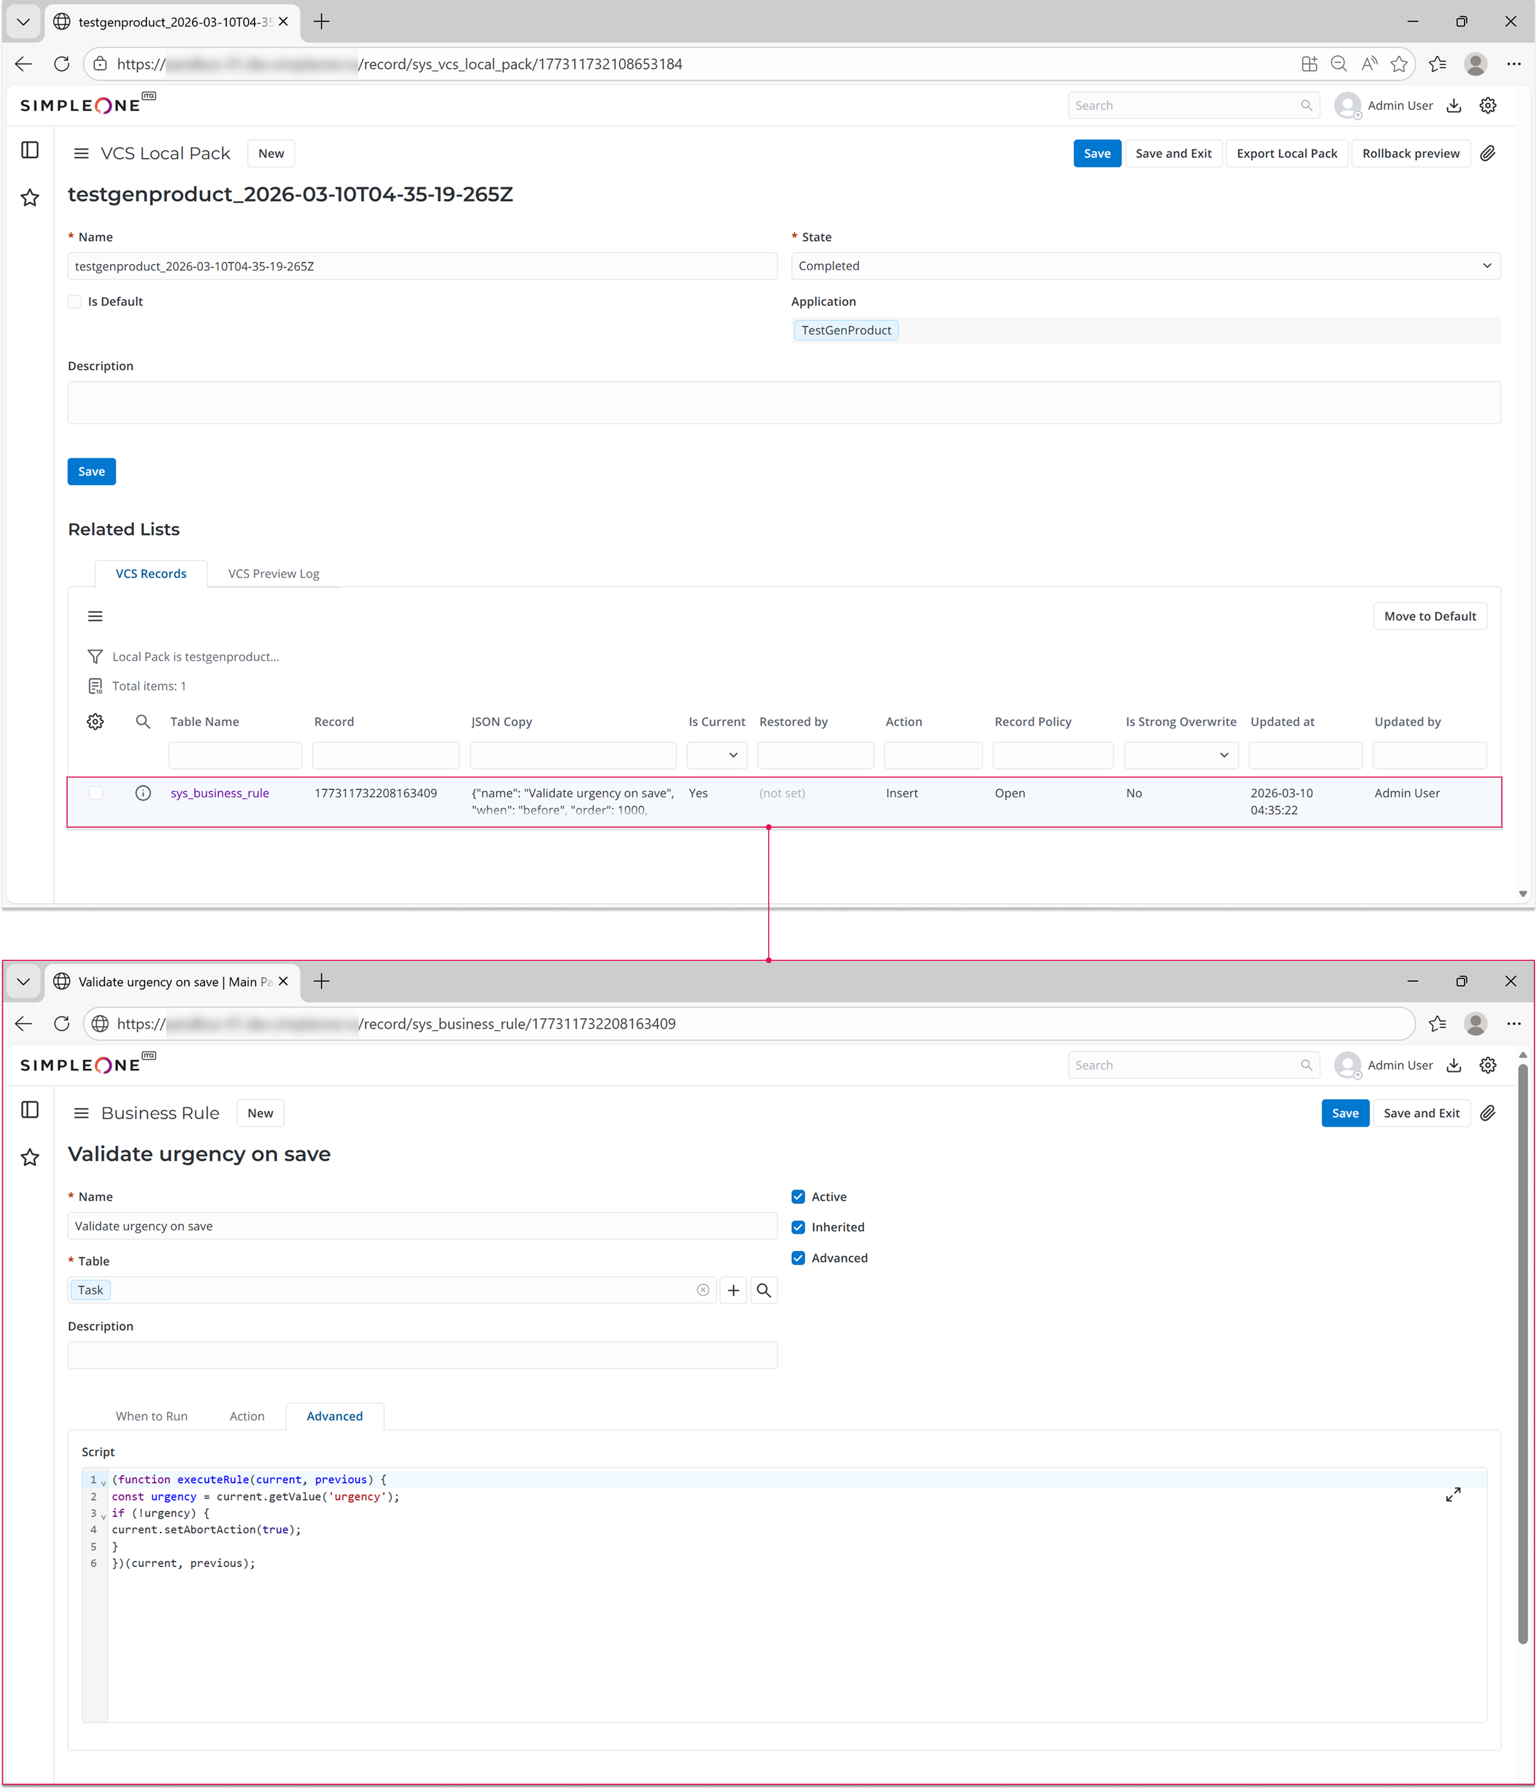Image resolution: width=1537 pixels, height=1789 pixels.
Task: Uncheck the Active checkbox
Action: (798, 1197)
